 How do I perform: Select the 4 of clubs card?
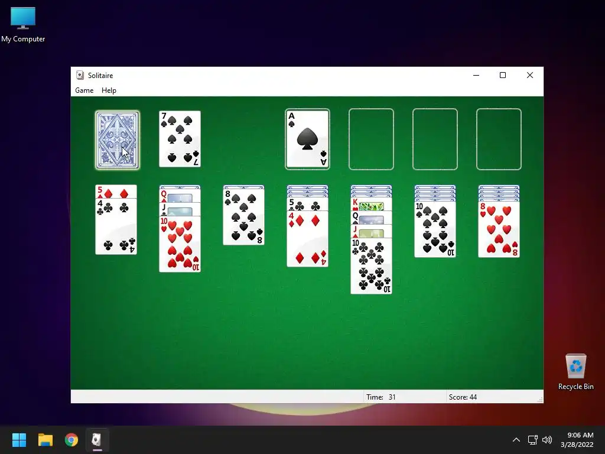pyautogui.click(x=116, y=226)
